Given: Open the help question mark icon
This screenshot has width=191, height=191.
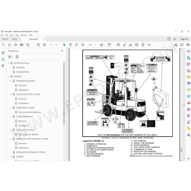Looking at the screenshot, I should [169, 39].
